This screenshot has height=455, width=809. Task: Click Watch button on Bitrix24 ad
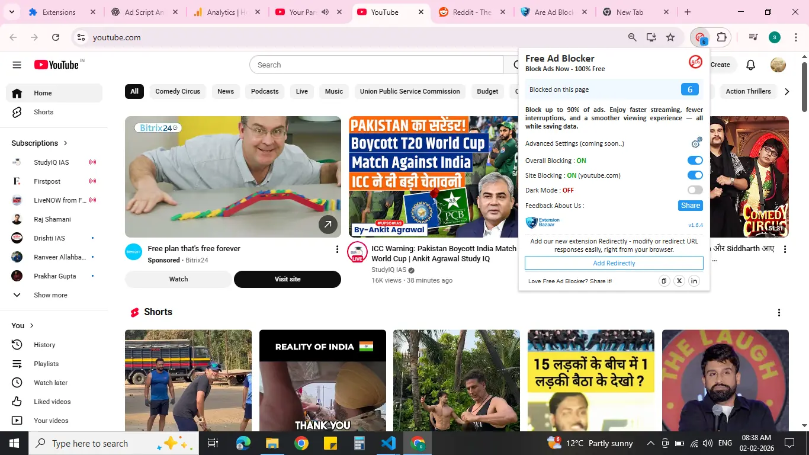click(178, 279)
